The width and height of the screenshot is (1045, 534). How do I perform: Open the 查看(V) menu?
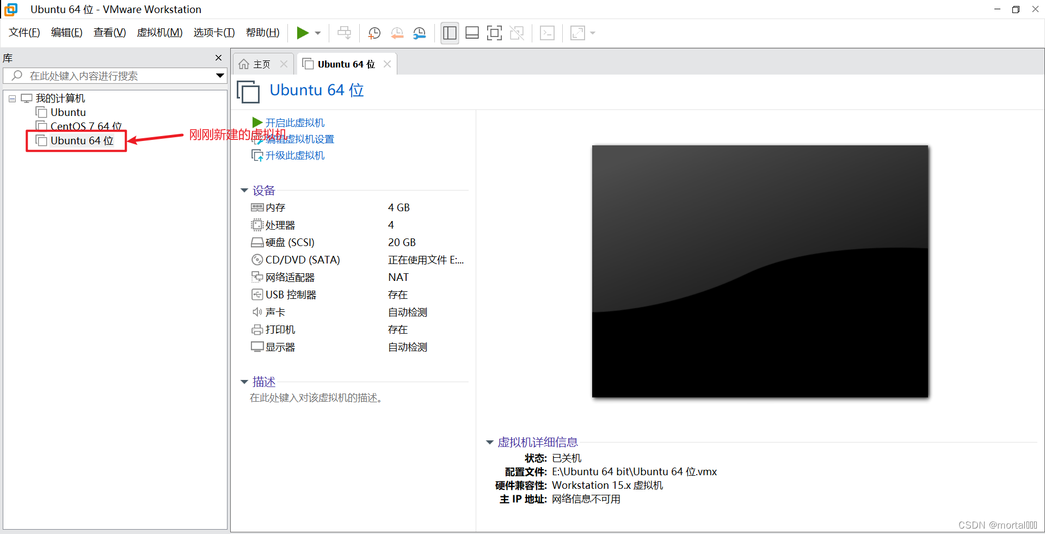tap(110, 33)
